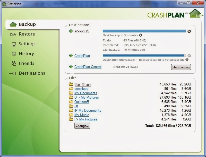This screenshot has width=206, height=157.
Task: Open the I > My Pictures link
Action: point(86,119)
